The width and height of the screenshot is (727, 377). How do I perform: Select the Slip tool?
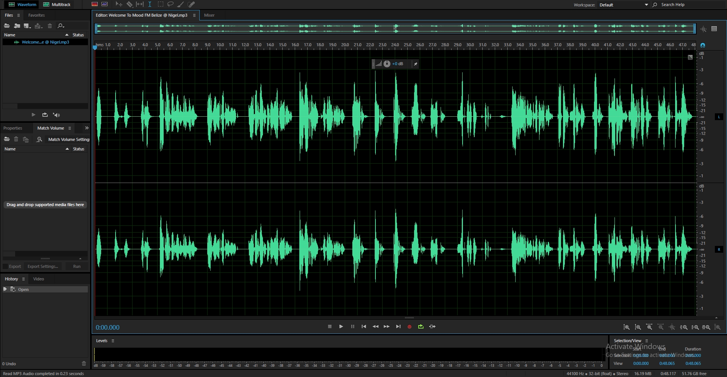click(140, 4)
